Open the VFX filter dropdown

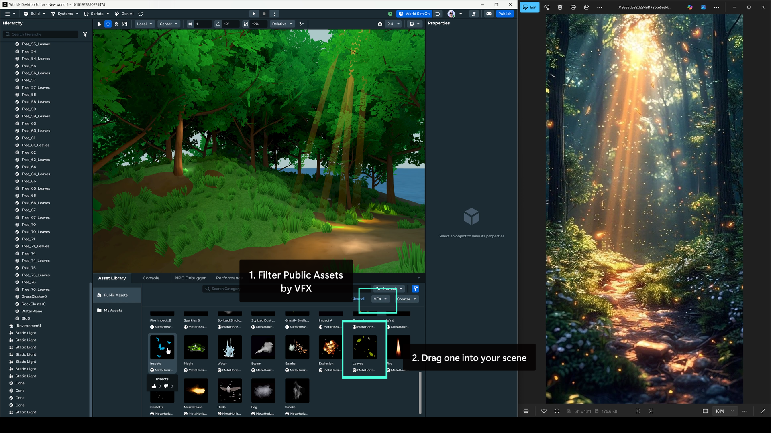pyautogui.click(x=380, y=299)
